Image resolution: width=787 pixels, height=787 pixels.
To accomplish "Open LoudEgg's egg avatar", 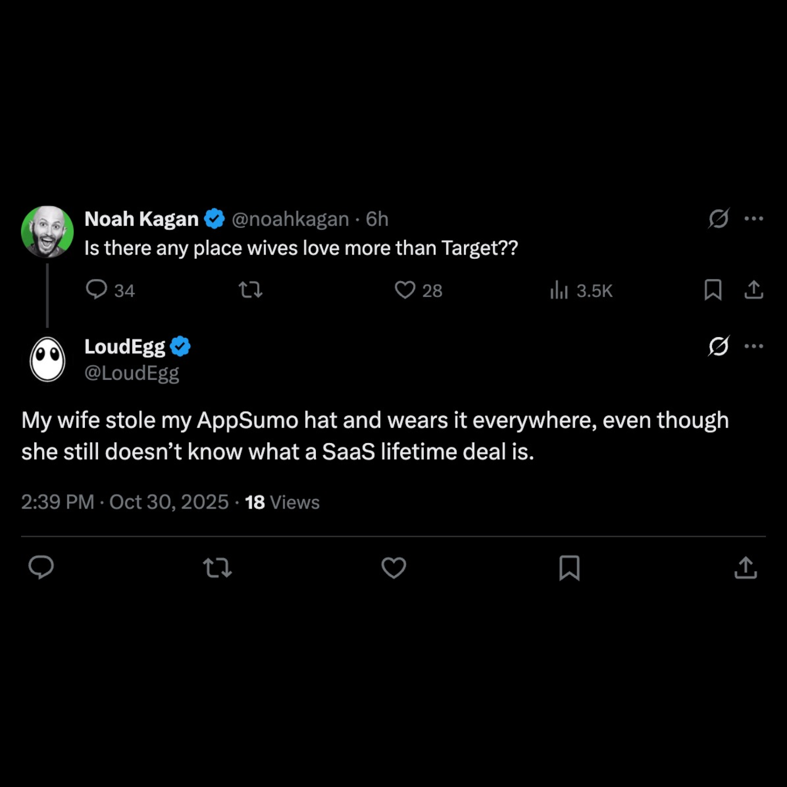I will [47, 359].
